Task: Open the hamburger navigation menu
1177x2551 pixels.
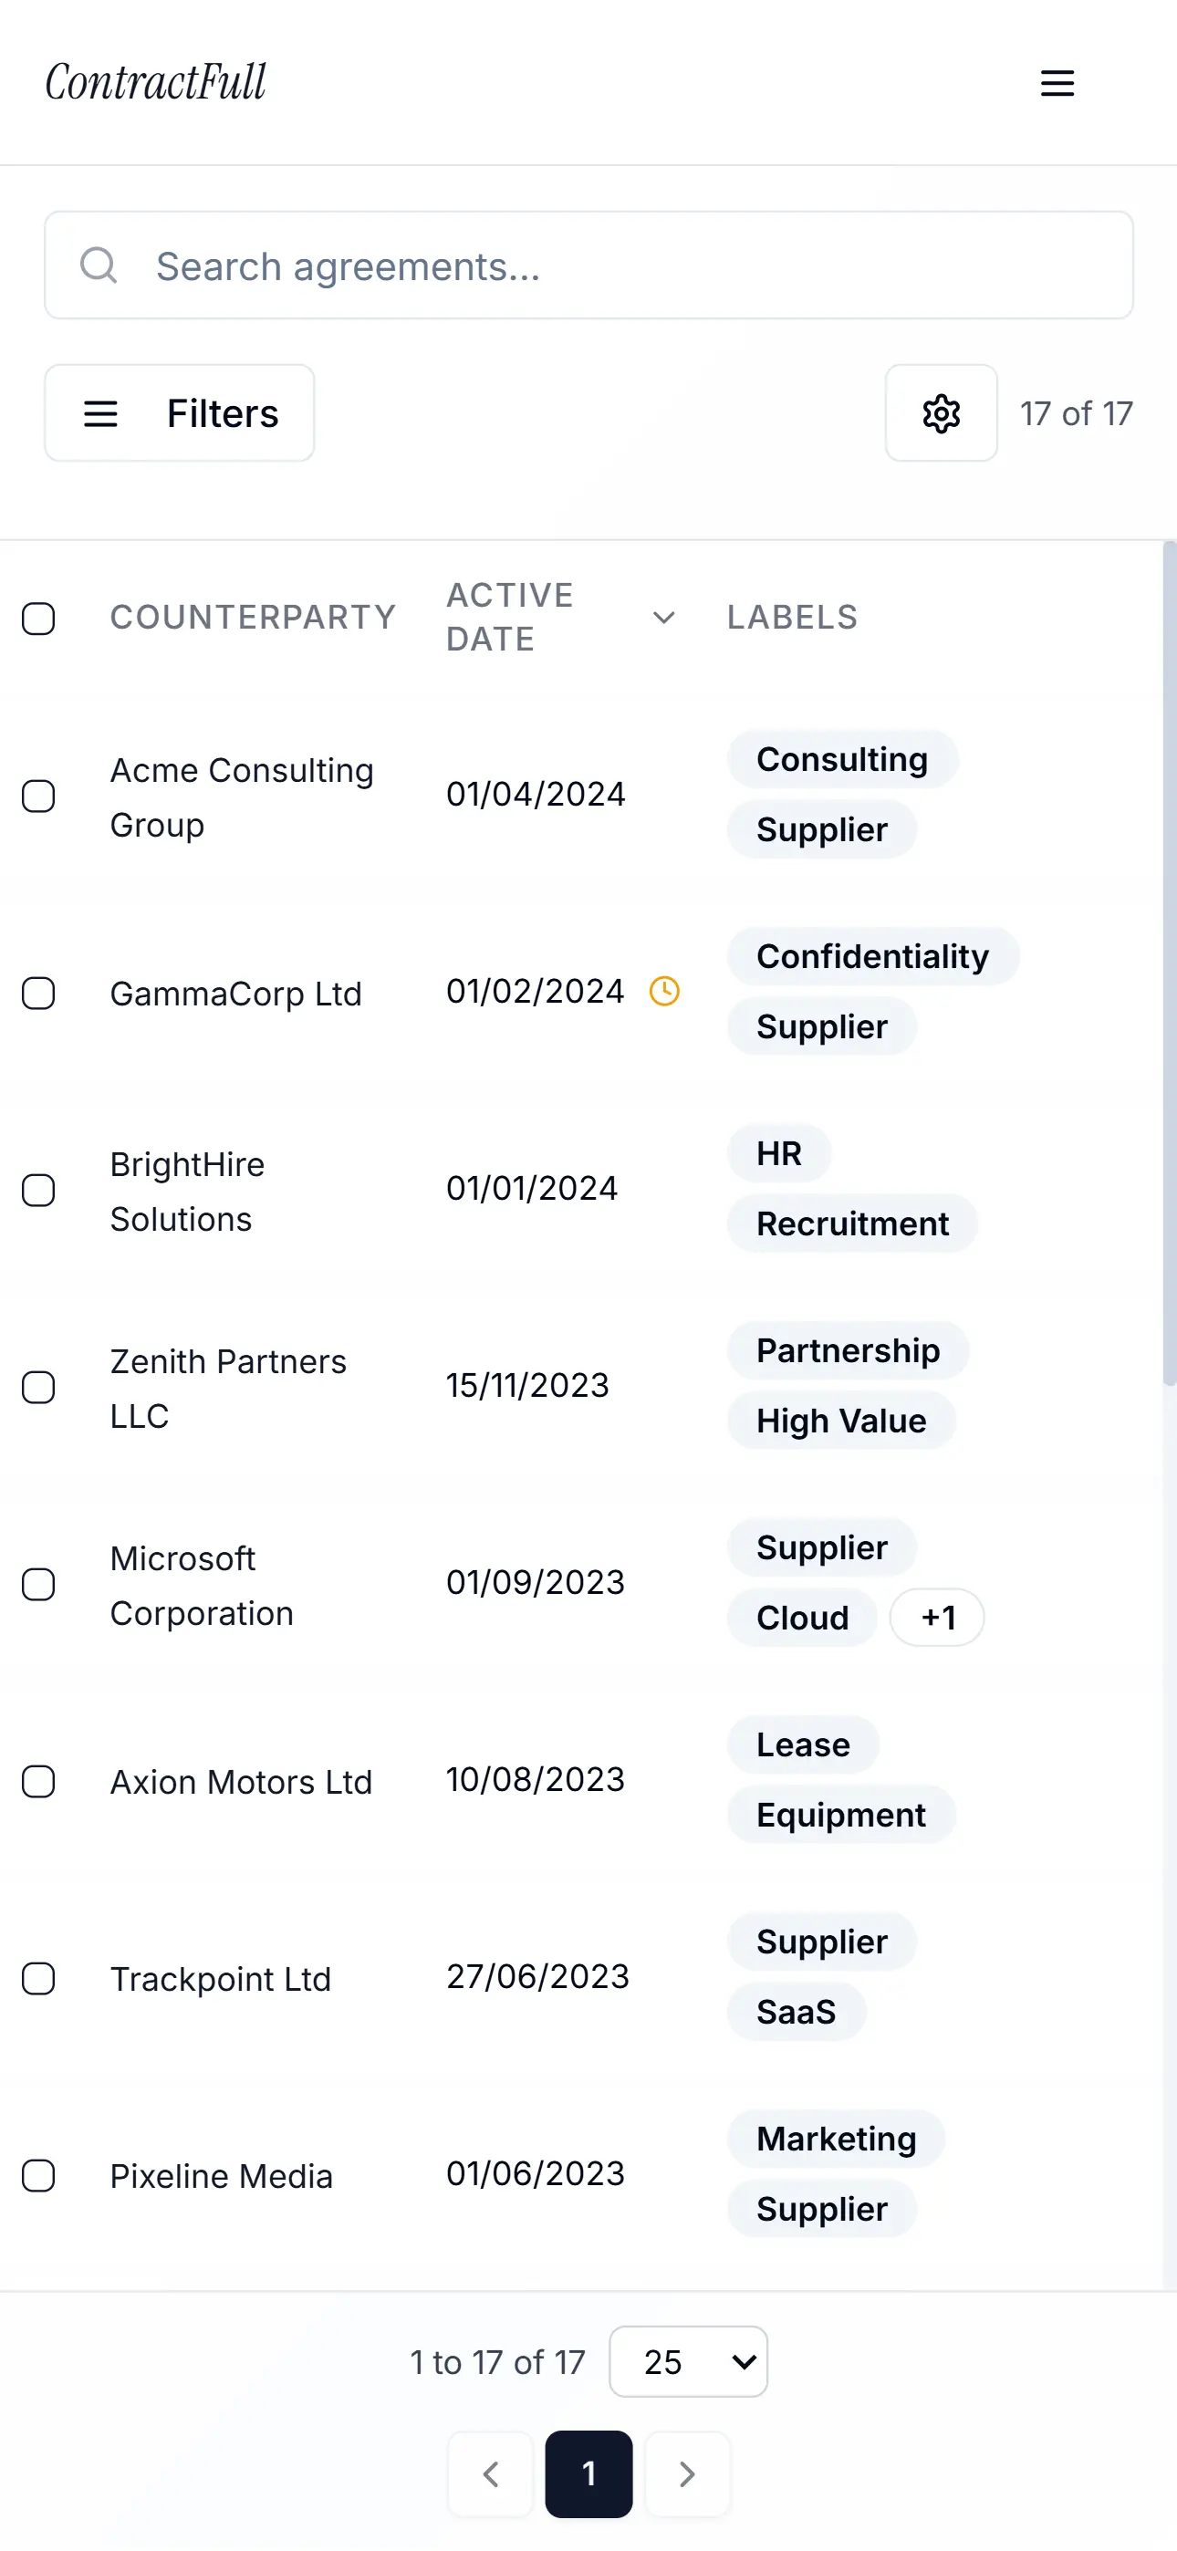Action: 1057,83
